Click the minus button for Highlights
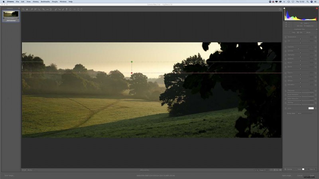Screen dimensions: 319x179 tap(286, 55)
